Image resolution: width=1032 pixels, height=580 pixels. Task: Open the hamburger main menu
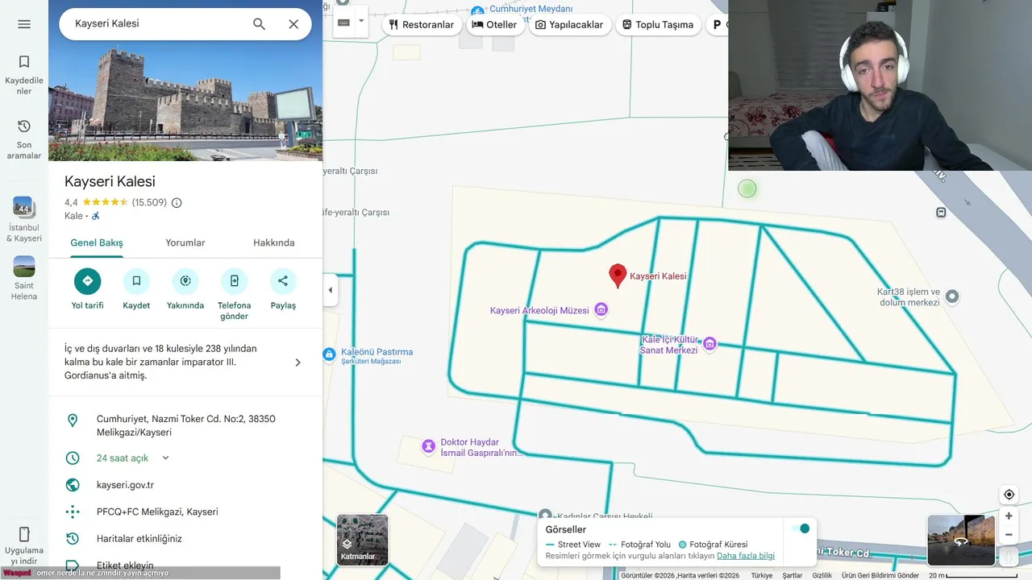[x=24, y=24]
